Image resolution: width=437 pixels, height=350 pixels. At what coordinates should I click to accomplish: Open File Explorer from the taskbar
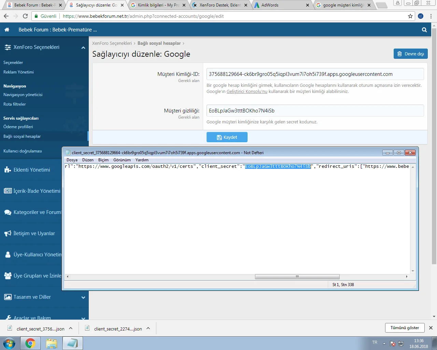click(51, 343)
